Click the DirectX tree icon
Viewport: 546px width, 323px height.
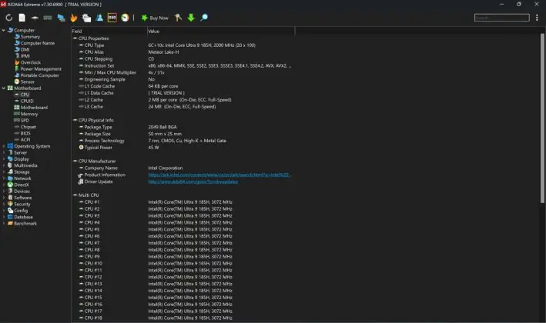tap(10, 185)
